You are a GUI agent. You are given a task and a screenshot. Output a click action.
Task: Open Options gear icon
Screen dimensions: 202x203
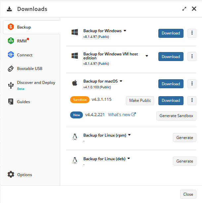tap(11, 174)
